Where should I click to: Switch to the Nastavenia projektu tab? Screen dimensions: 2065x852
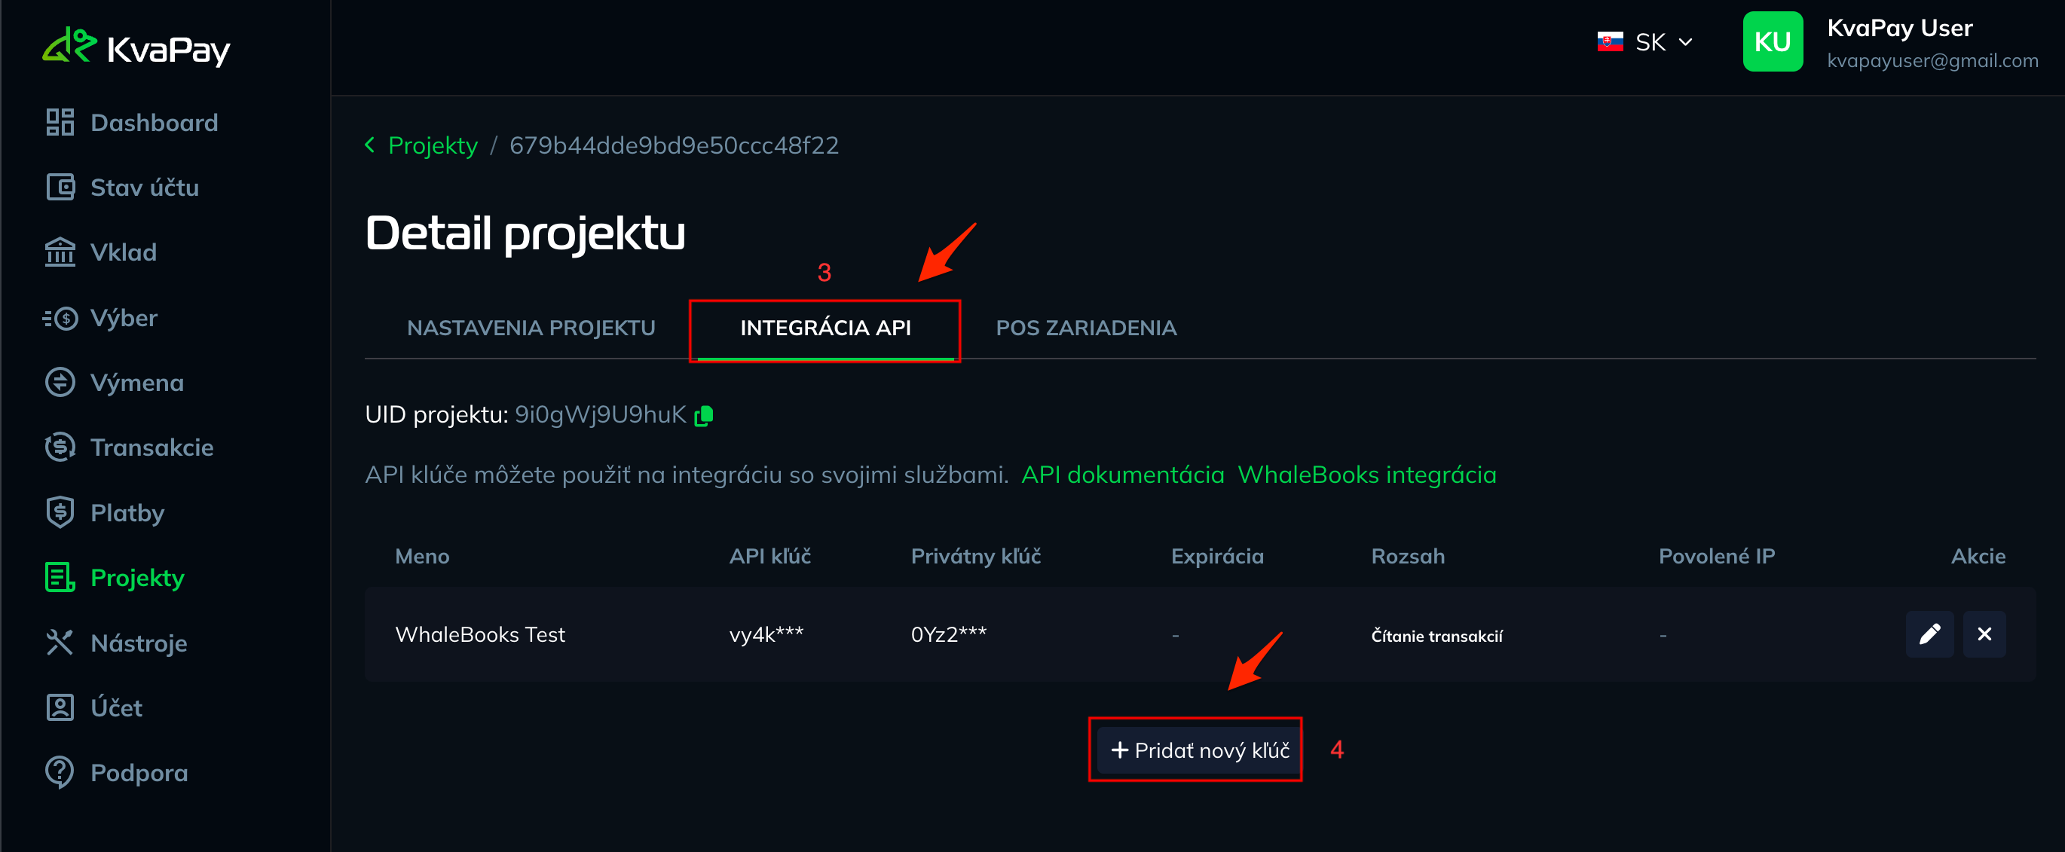[x=531, y=328]
